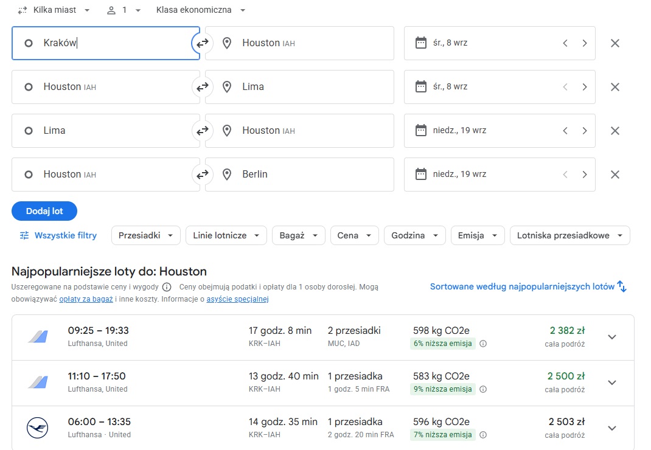Swap Kraków and Houston airports
The height and width of the screenshot is (450, 651).
(x=202, y=43)
